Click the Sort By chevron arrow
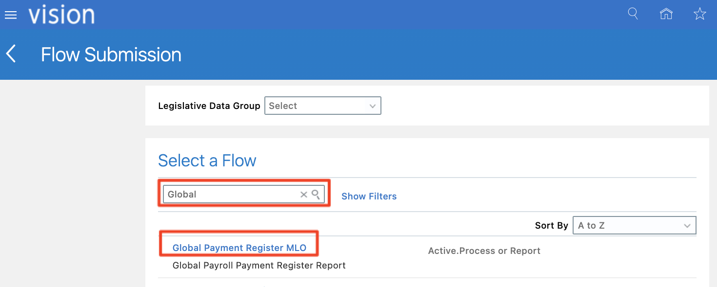The width and height of the screenshot is (717, 287). pyautogui.click(x=687, y=226)
